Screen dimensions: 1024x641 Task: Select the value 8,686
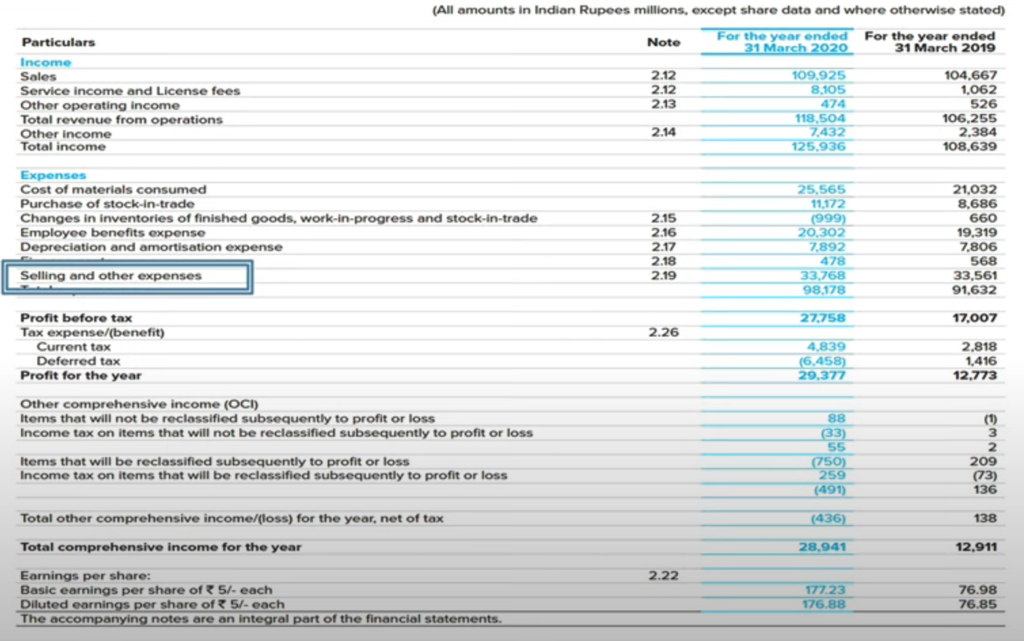click(x=977, y=203)
